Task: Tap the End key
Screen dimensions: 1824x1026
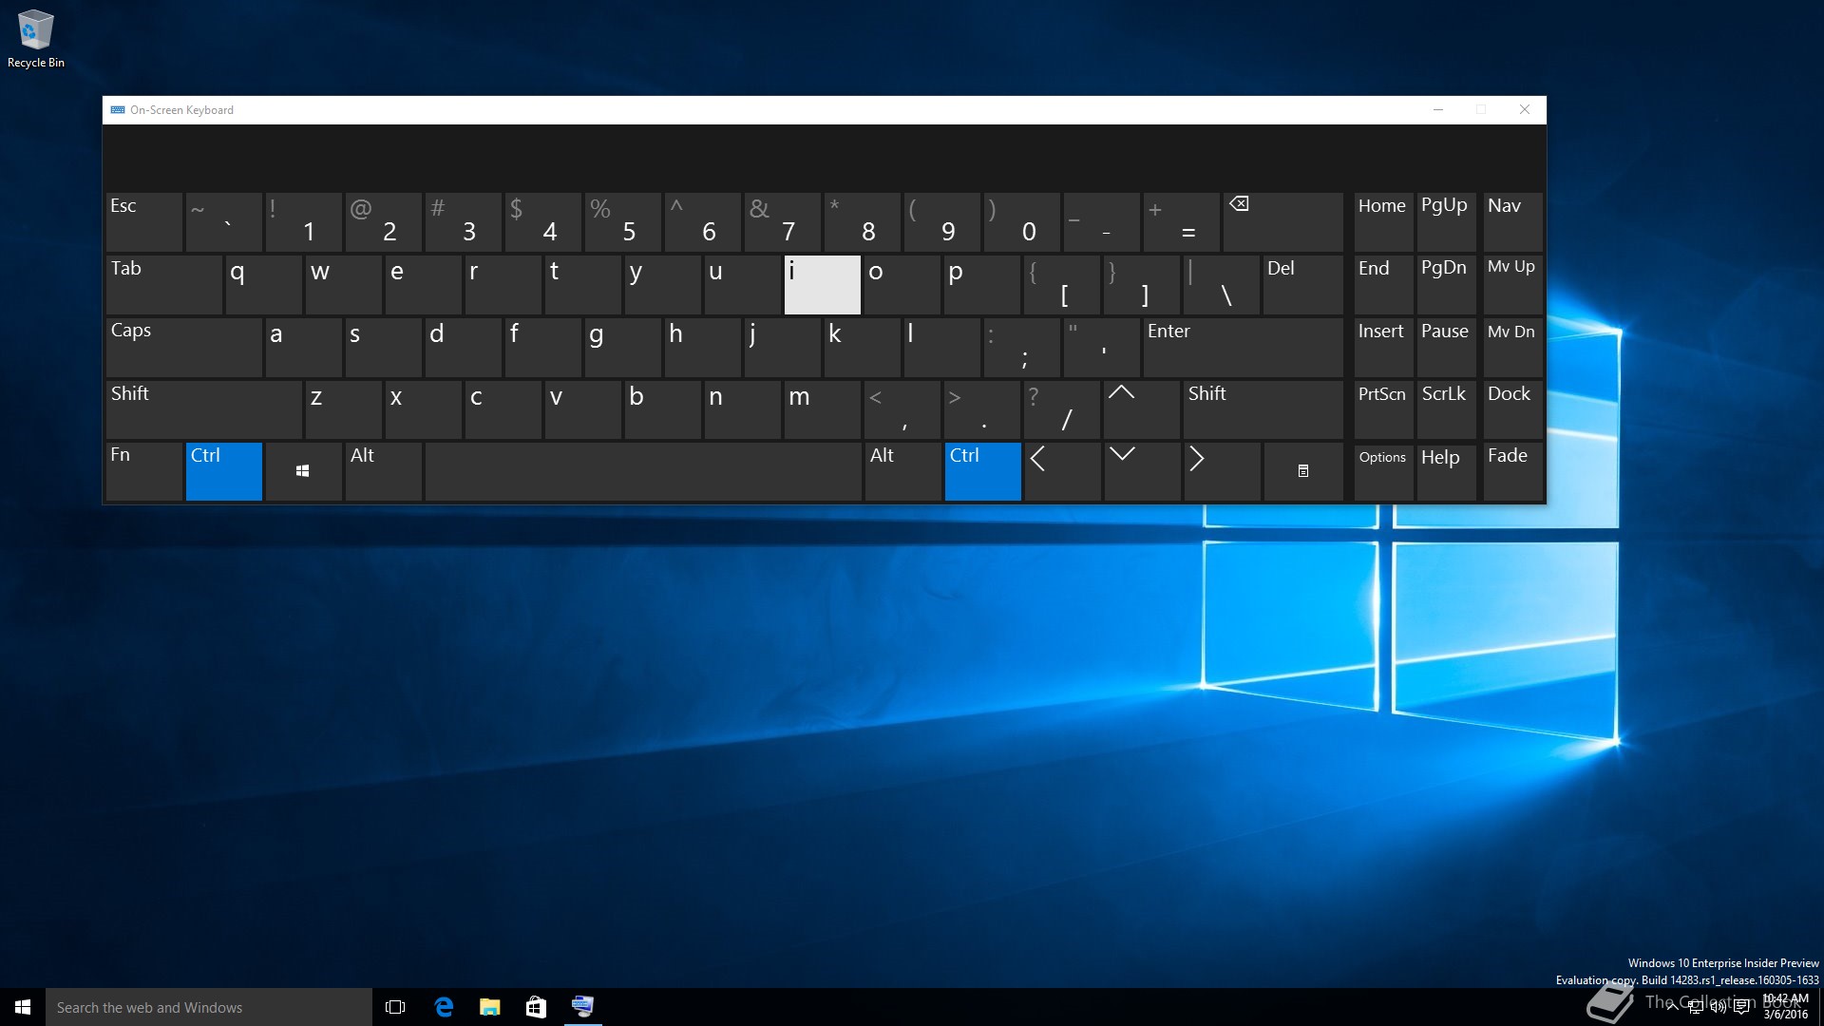Action: click(1383, 285)
